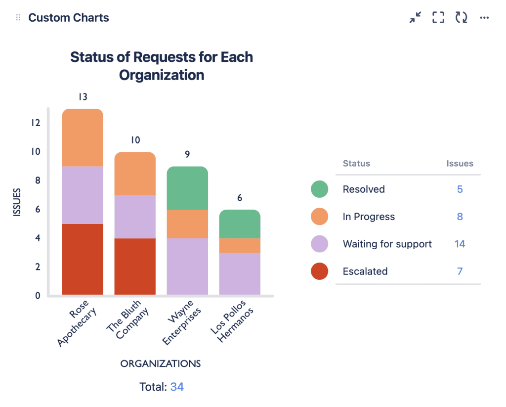The image size is (506, 407).
Task: Click the minimize gadget arrows icon
Action: 415,18
